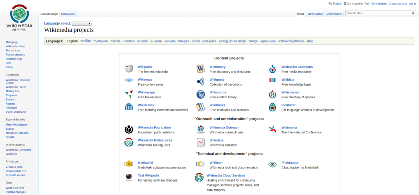
Task: Open the Phabricator title link
Action: 290,163
